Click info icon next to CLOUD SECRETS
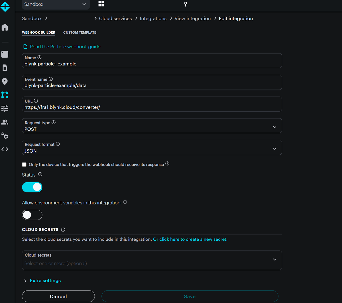342x303 pixels. (63, 230)
